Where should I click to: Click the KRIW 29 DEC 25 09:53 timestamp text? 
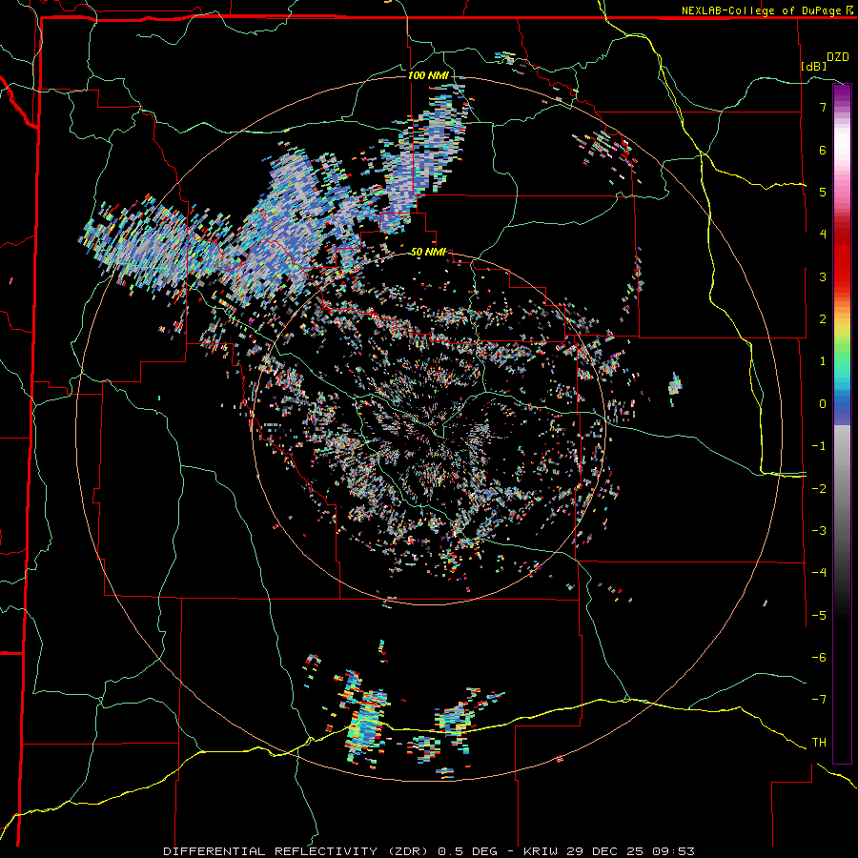click(609, 851)
